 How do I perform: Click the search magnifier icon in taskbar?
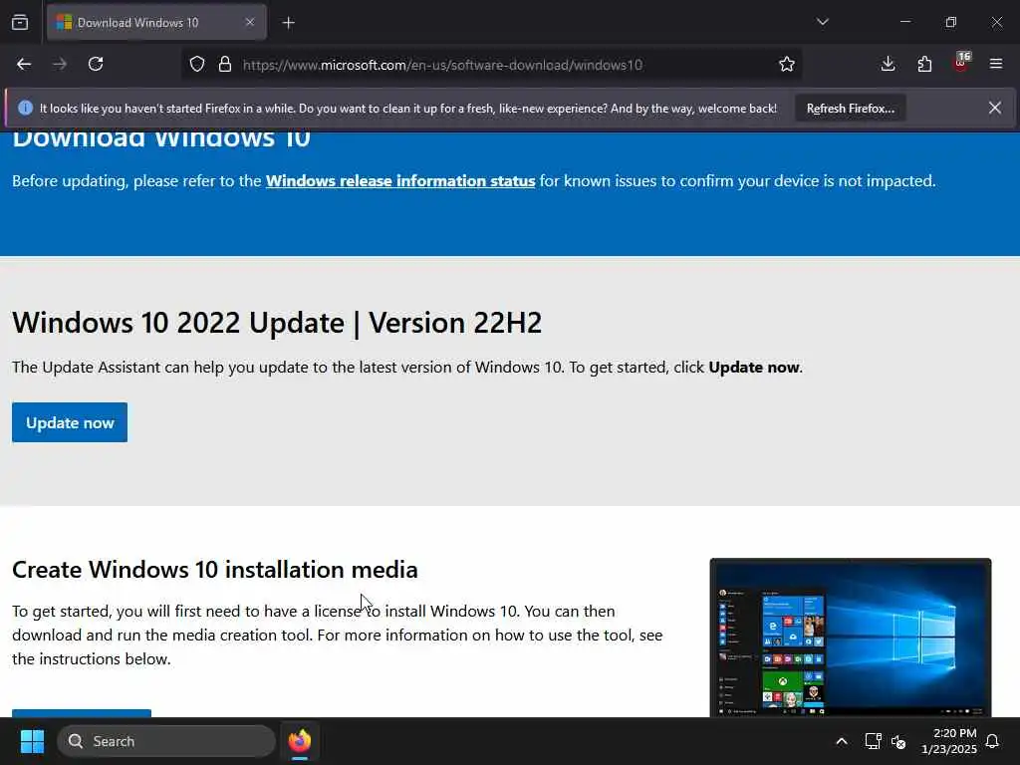(76, 741)
